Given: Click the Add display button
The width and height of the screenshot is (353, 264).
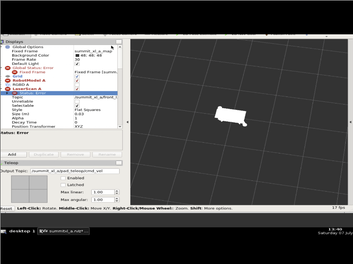Looking at the screenshot, I should pyautogui.click(x=13, y=155).
